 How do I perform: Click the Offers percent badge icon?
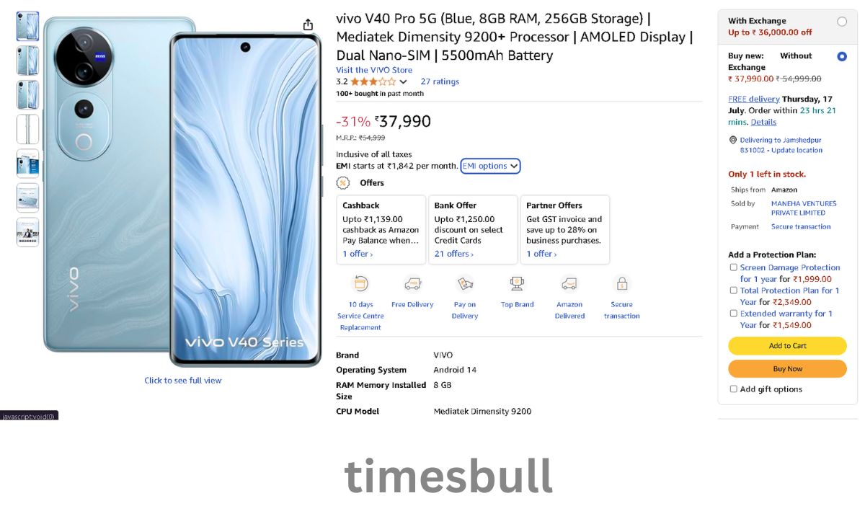point(344,182)
